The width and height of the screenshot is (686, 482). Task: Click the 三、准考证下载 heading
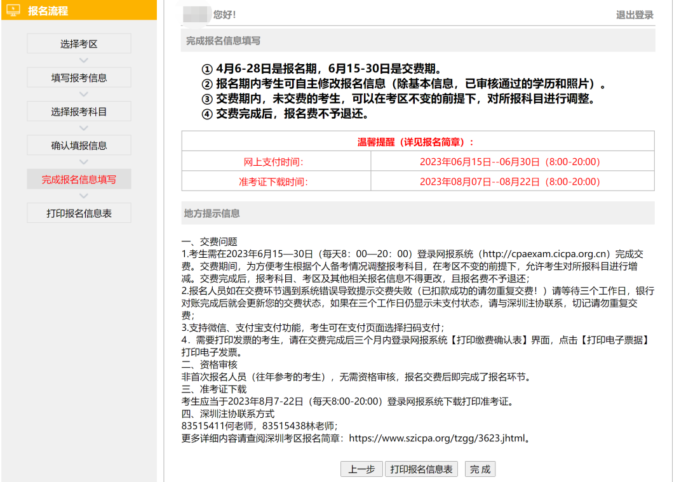215,389
